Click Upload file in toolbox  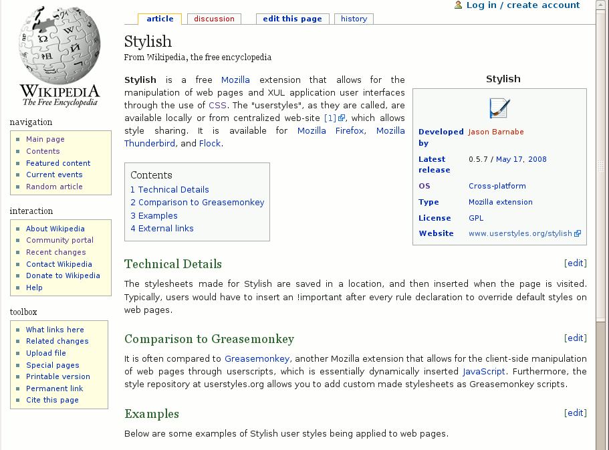coord(46,353)
